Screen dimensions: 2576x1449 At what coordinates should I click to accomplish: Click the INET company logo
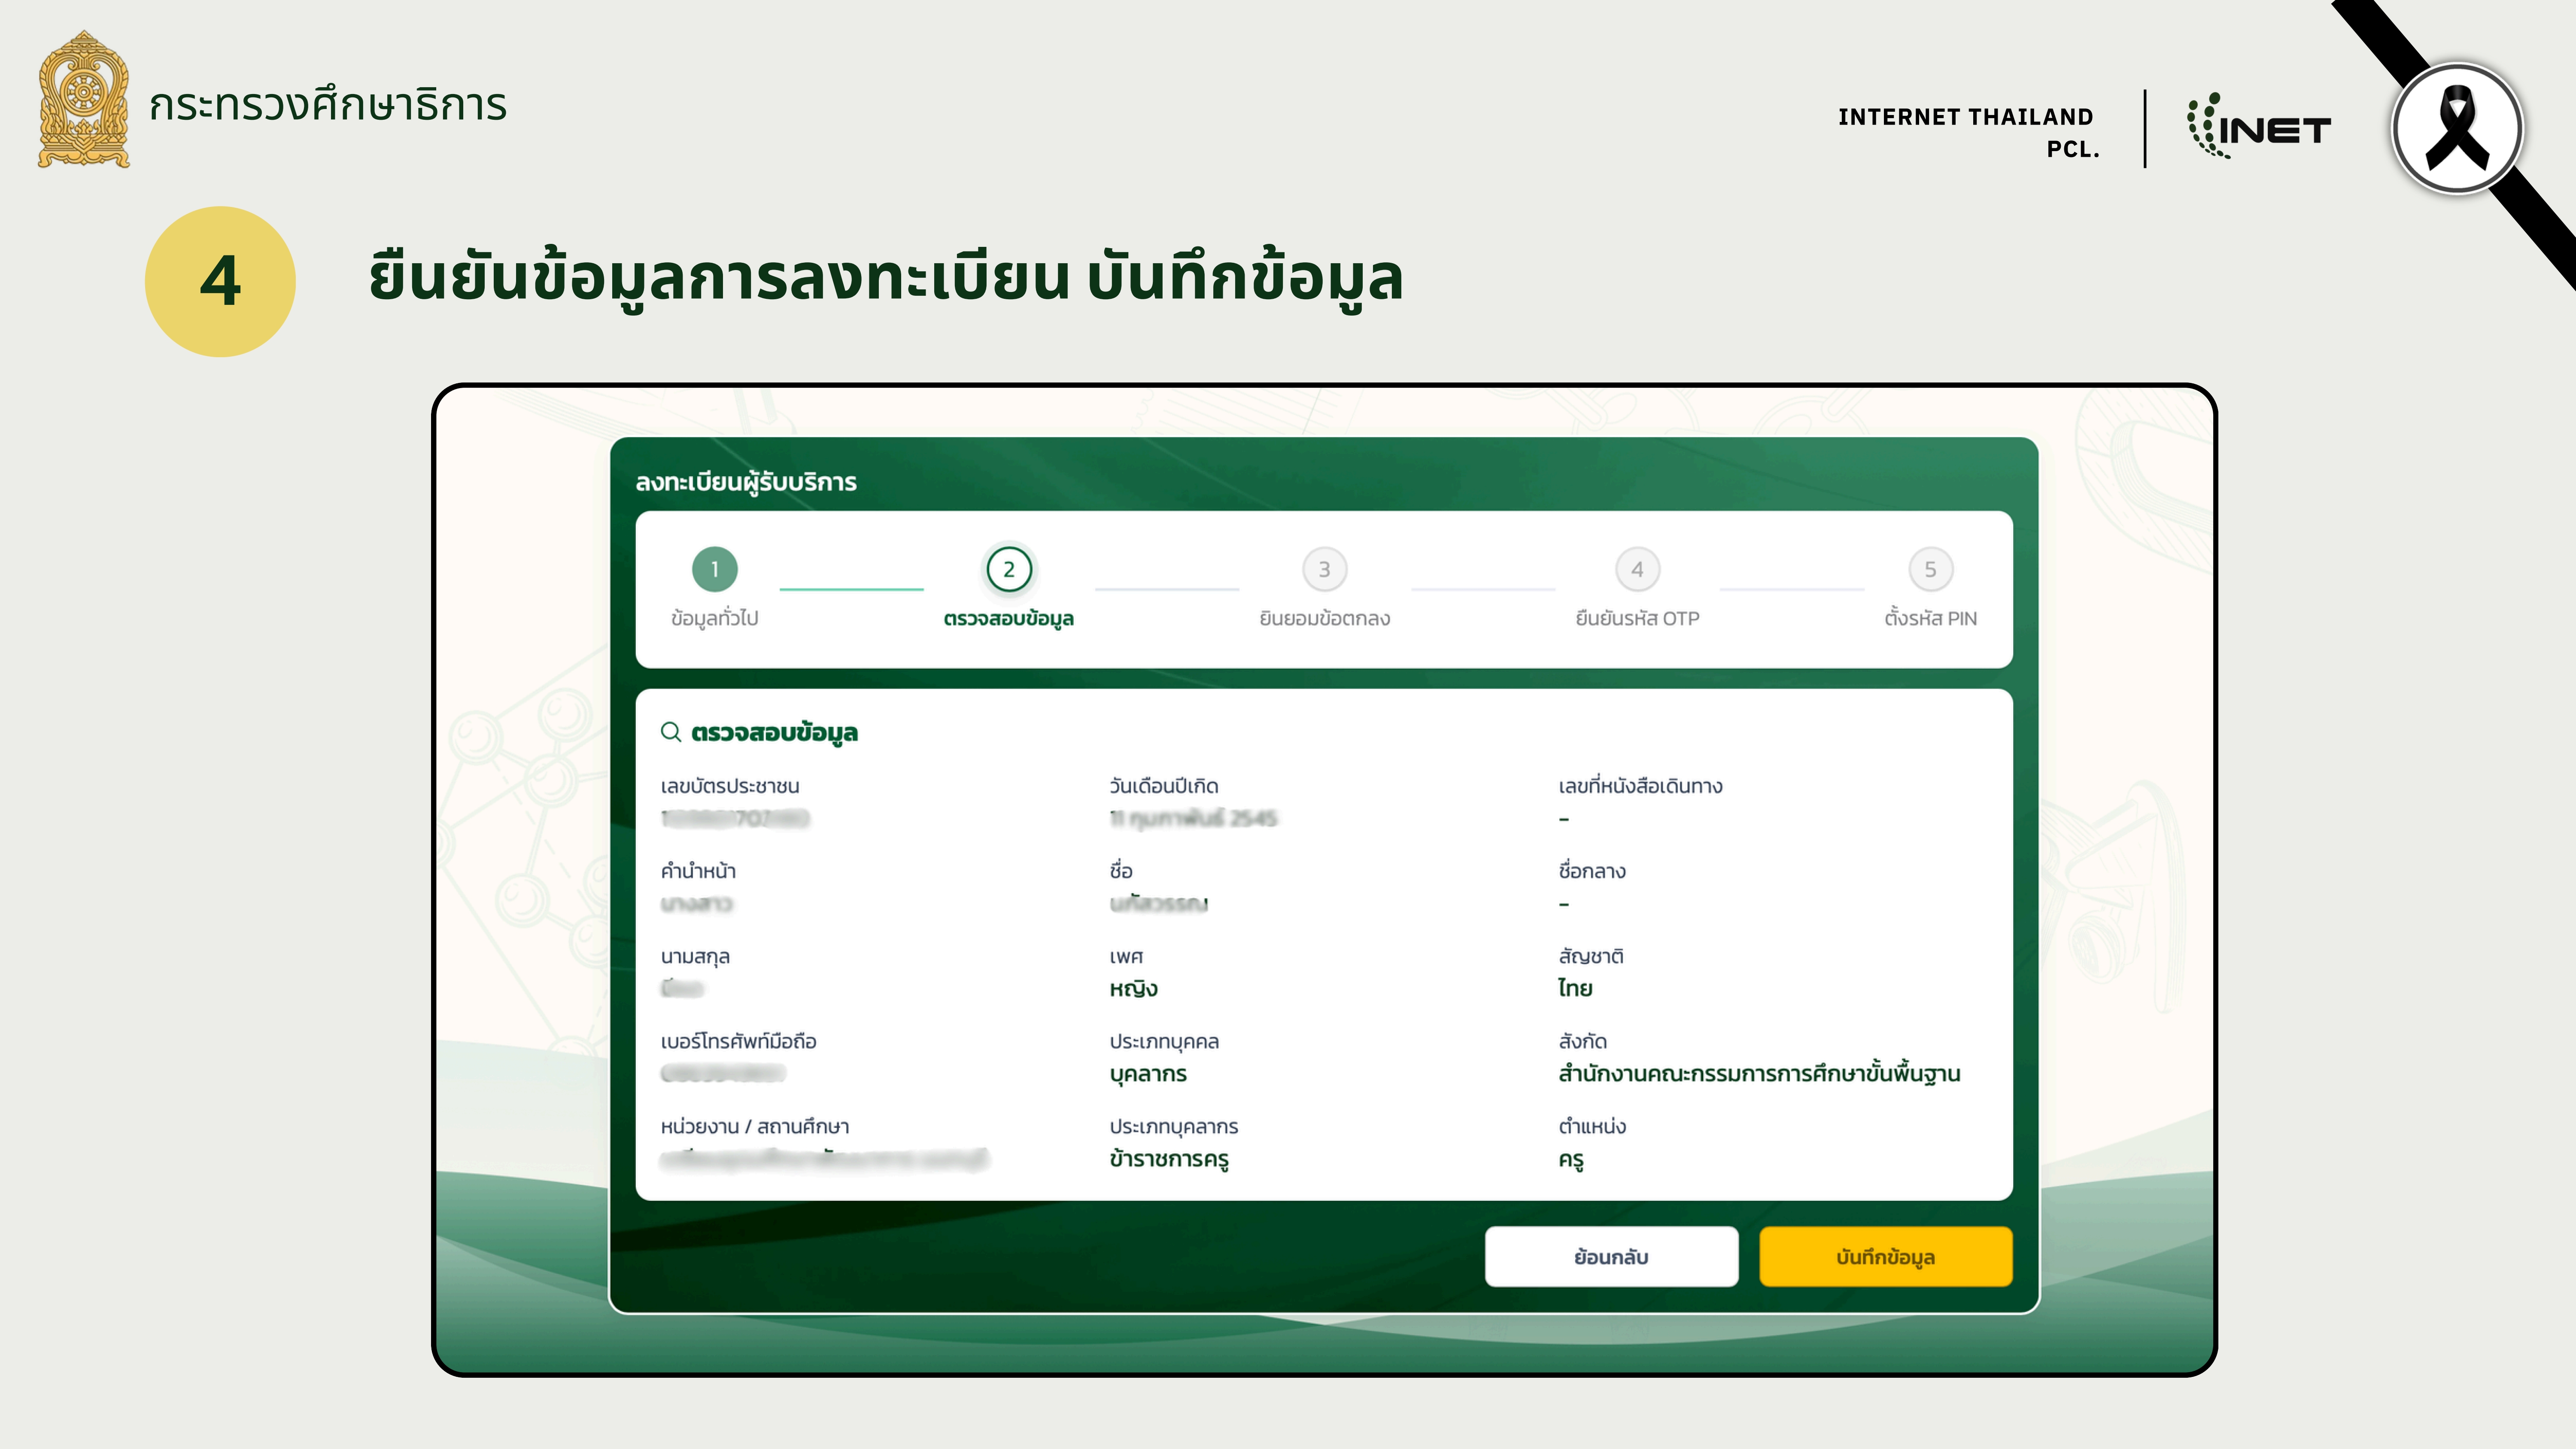coord(2259,126)
